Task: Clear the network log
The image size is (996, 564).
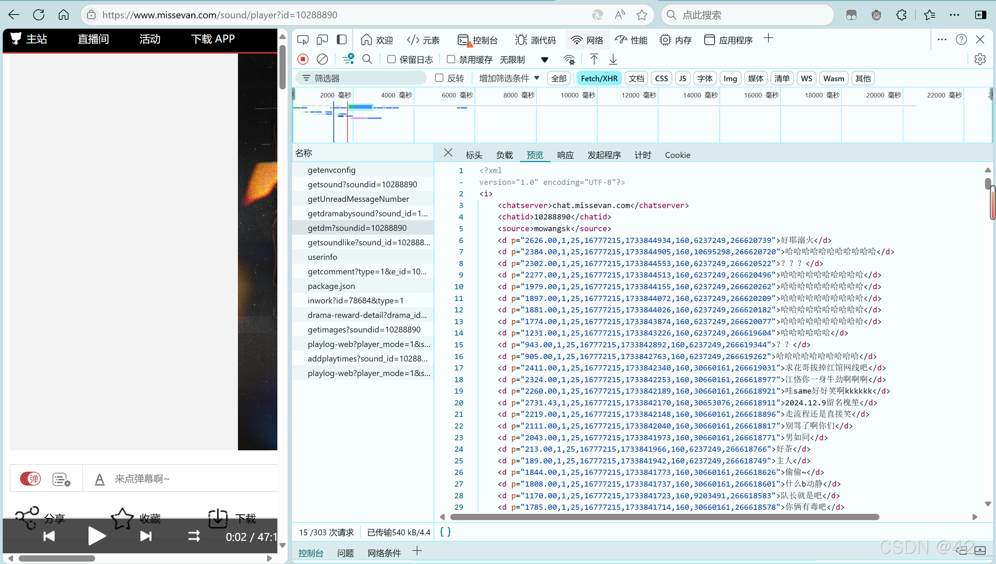Action: 322,59
